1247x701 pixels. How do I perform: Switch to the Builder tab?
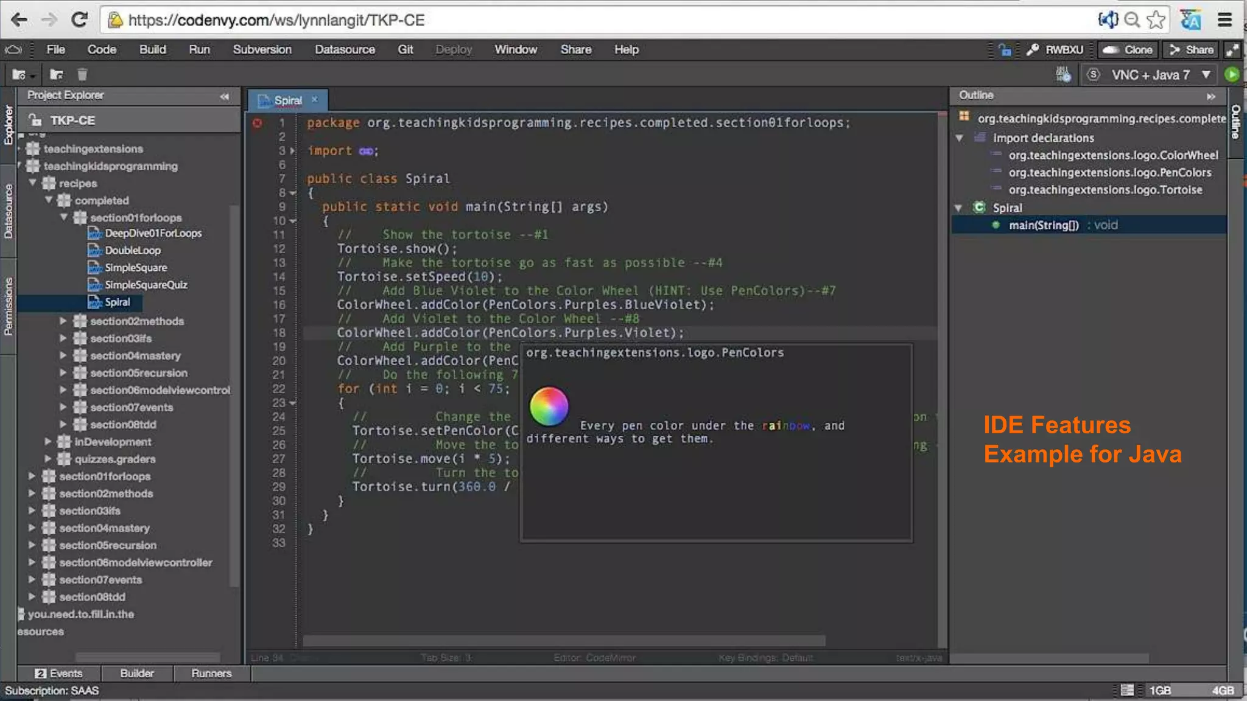tap(137, 674)
